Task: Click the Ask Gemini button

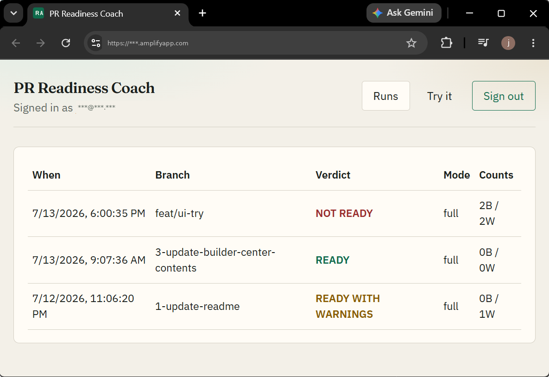Action: [404, 13]
